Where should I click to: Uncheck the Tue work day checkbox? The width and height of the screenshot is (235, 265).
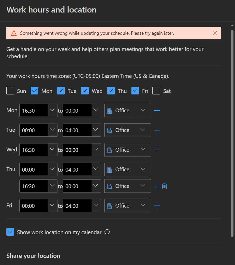pyautogui.click(x=61, y=91)
